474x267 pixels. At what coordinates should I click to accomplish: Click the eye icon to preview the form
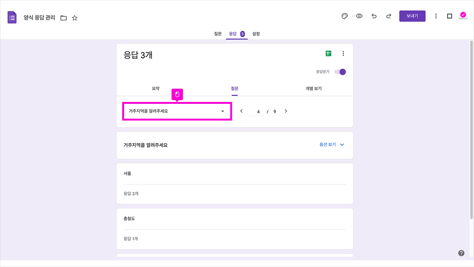coord(359,16)
